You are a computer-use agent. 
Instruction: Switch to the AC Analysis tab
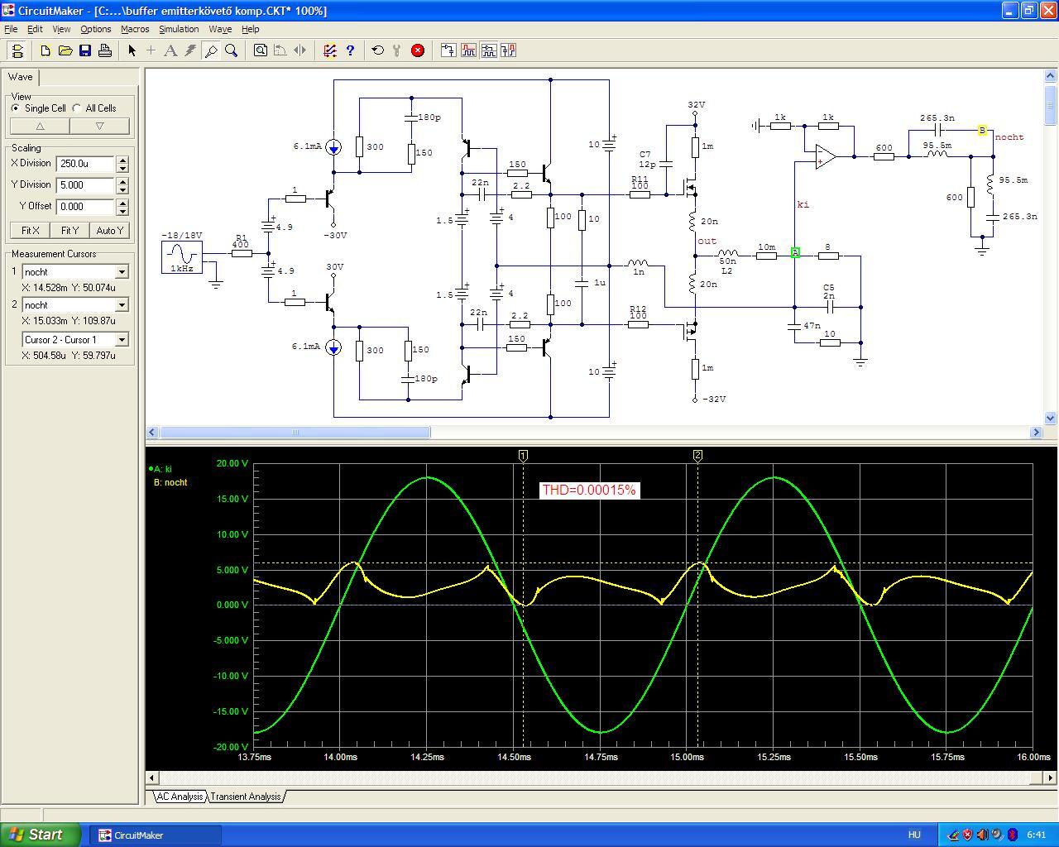(180, 797)
